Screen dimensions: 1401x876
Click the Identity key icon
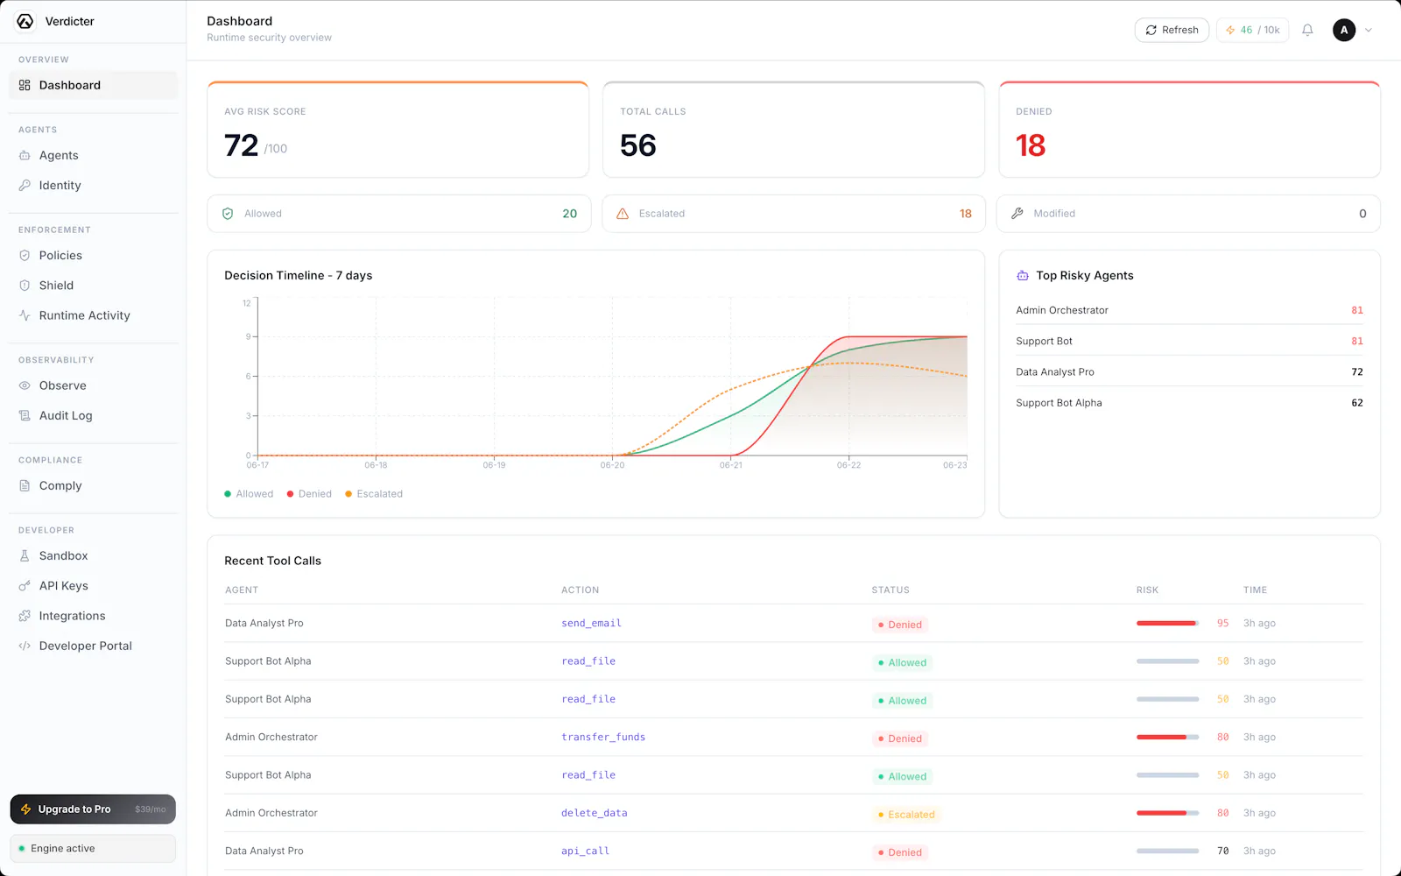(25, 185)
